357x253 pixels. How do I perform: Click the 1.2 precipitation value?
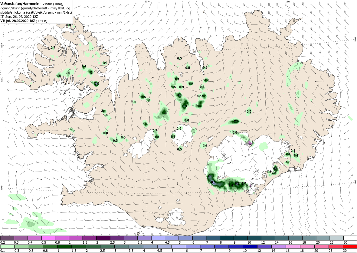coord(90,73)
